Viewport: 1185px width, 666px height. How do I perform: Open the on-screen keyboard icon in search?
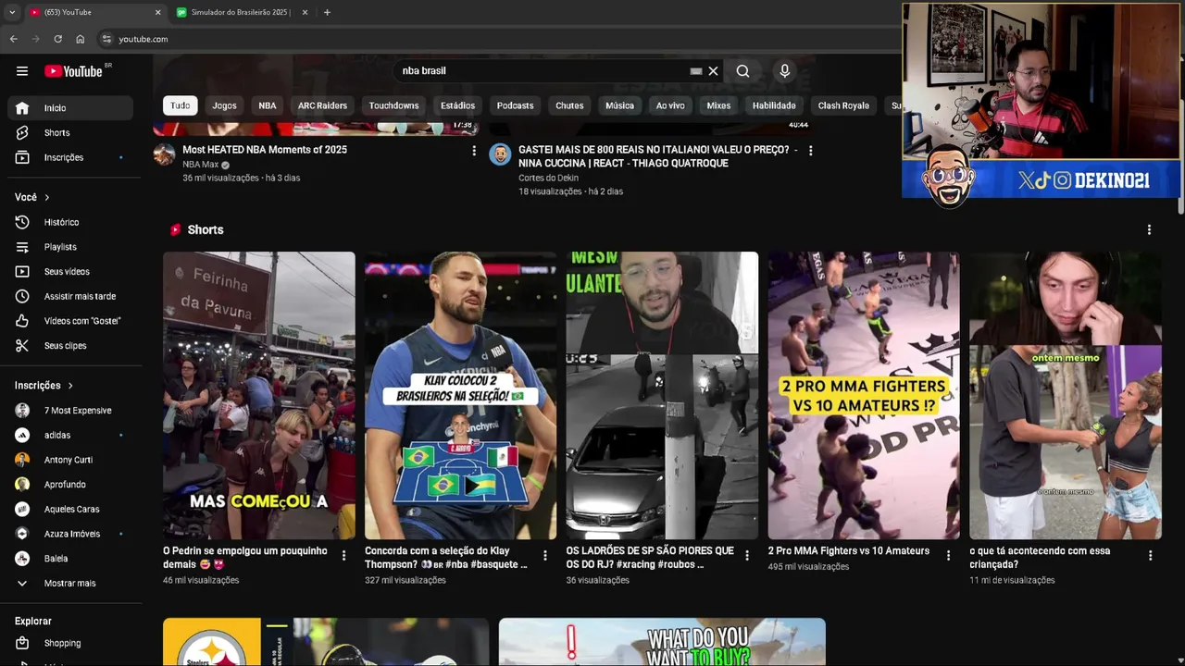point(696,71)
